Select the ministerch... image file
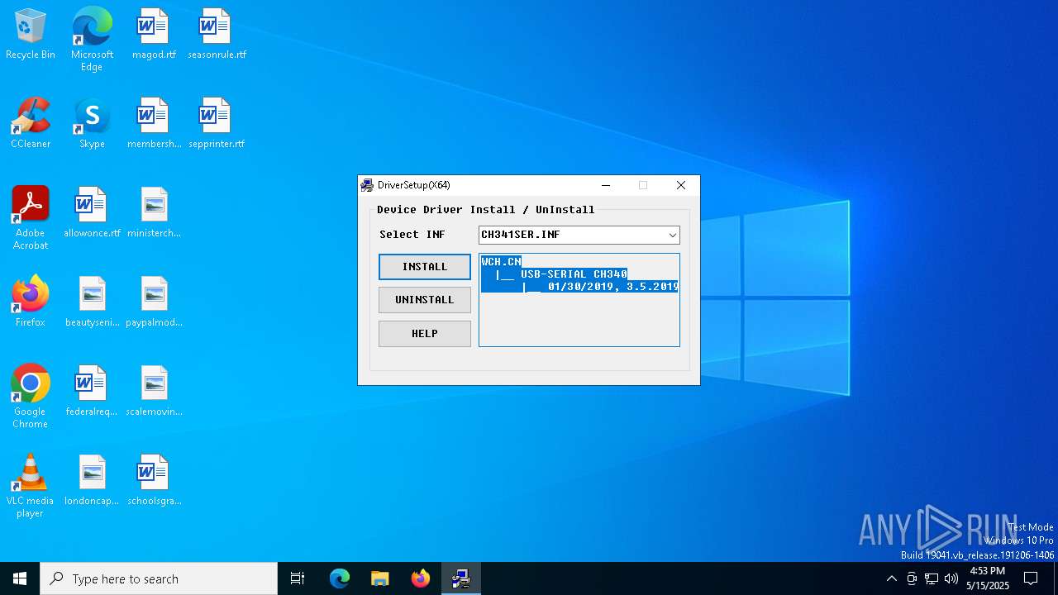1058x595 pixels. pos(154,213)
